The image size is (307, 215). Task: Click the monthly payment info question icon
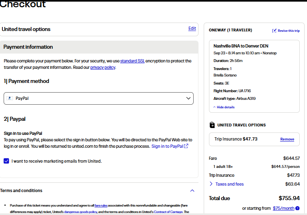[x=297, y=208]
